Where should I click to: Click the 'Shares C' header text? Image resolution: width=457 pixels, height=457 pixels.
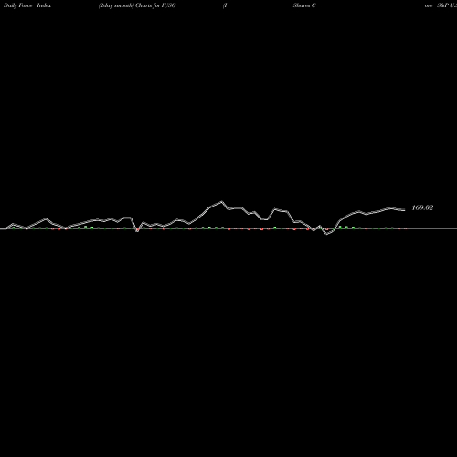pos(304,5)
